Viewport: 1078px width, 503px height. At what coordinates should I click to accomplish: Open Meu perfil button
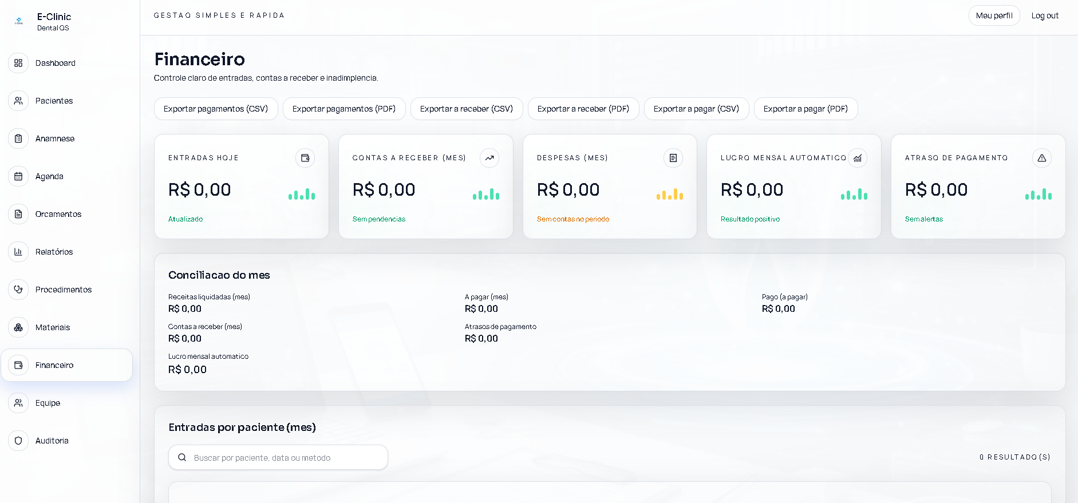[994, 15]
